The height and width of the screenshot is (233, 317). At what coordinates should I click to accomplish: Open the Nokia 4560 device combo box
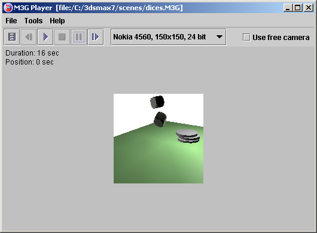coord(169,37)
